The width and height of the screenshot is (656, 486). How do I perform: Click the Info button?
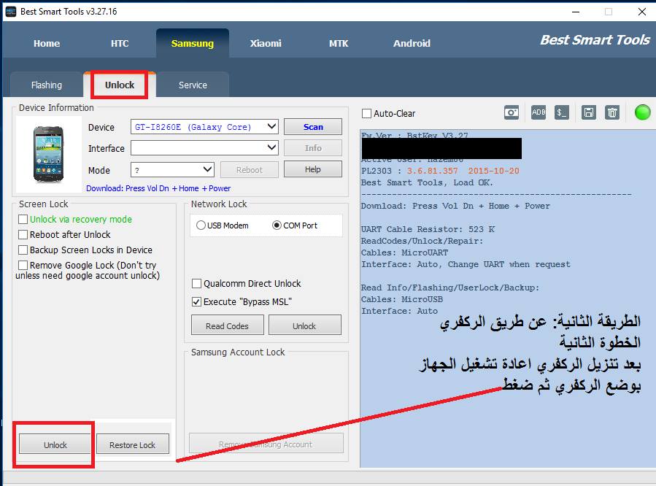pyautogui.click(x=313, y=148)
